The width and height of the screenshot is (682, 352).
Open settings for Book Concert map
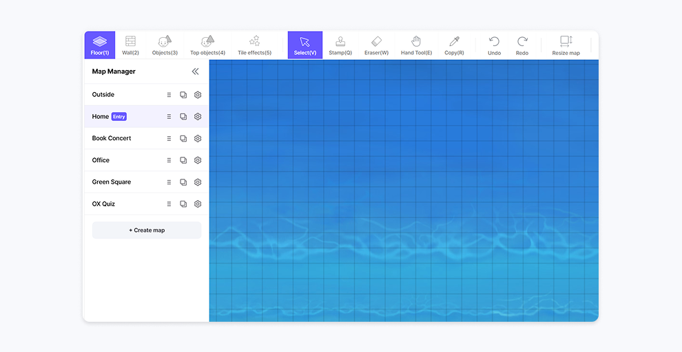point(198,138)
